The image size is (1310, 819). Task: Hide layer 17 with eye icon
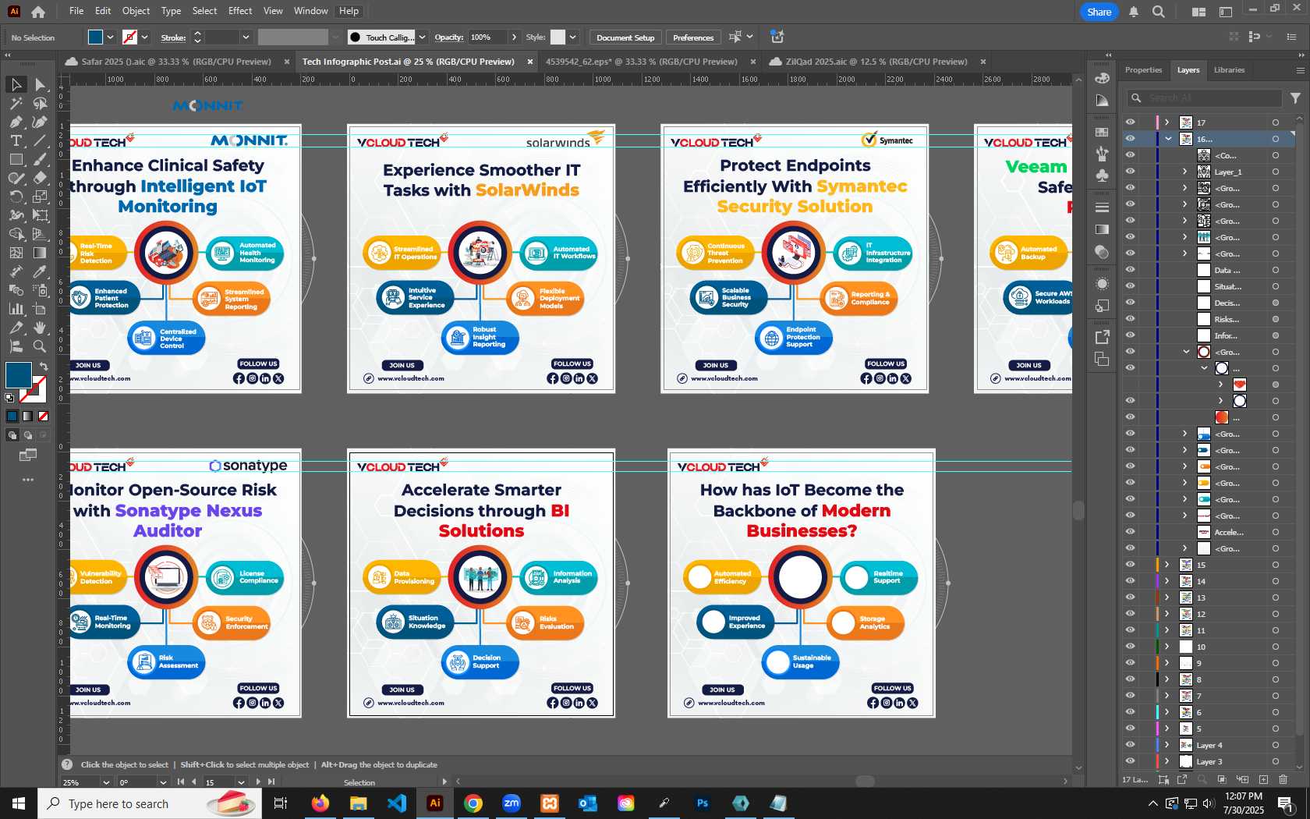1130,122
